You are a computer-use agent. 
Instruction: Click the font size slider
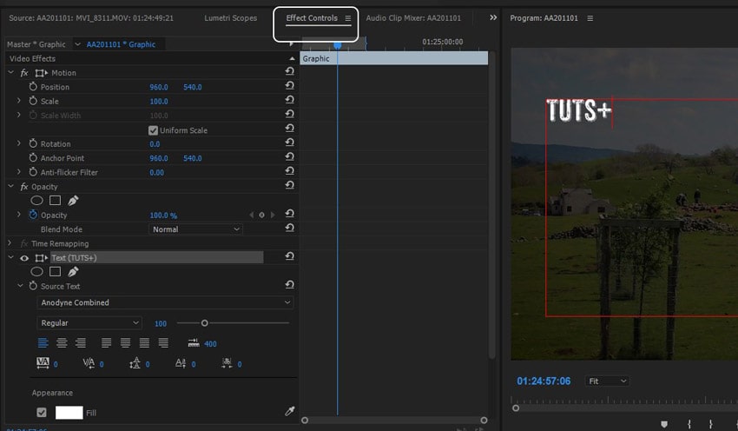click(205, 323)
